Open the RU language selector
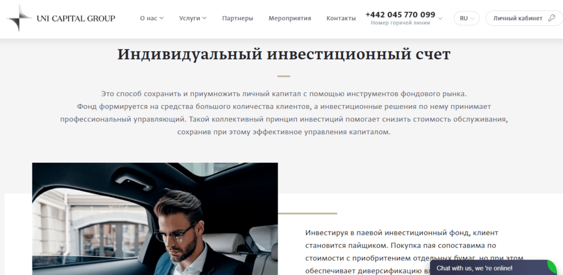The height and width of the screenshot is (275, 563). pos(467,18)
